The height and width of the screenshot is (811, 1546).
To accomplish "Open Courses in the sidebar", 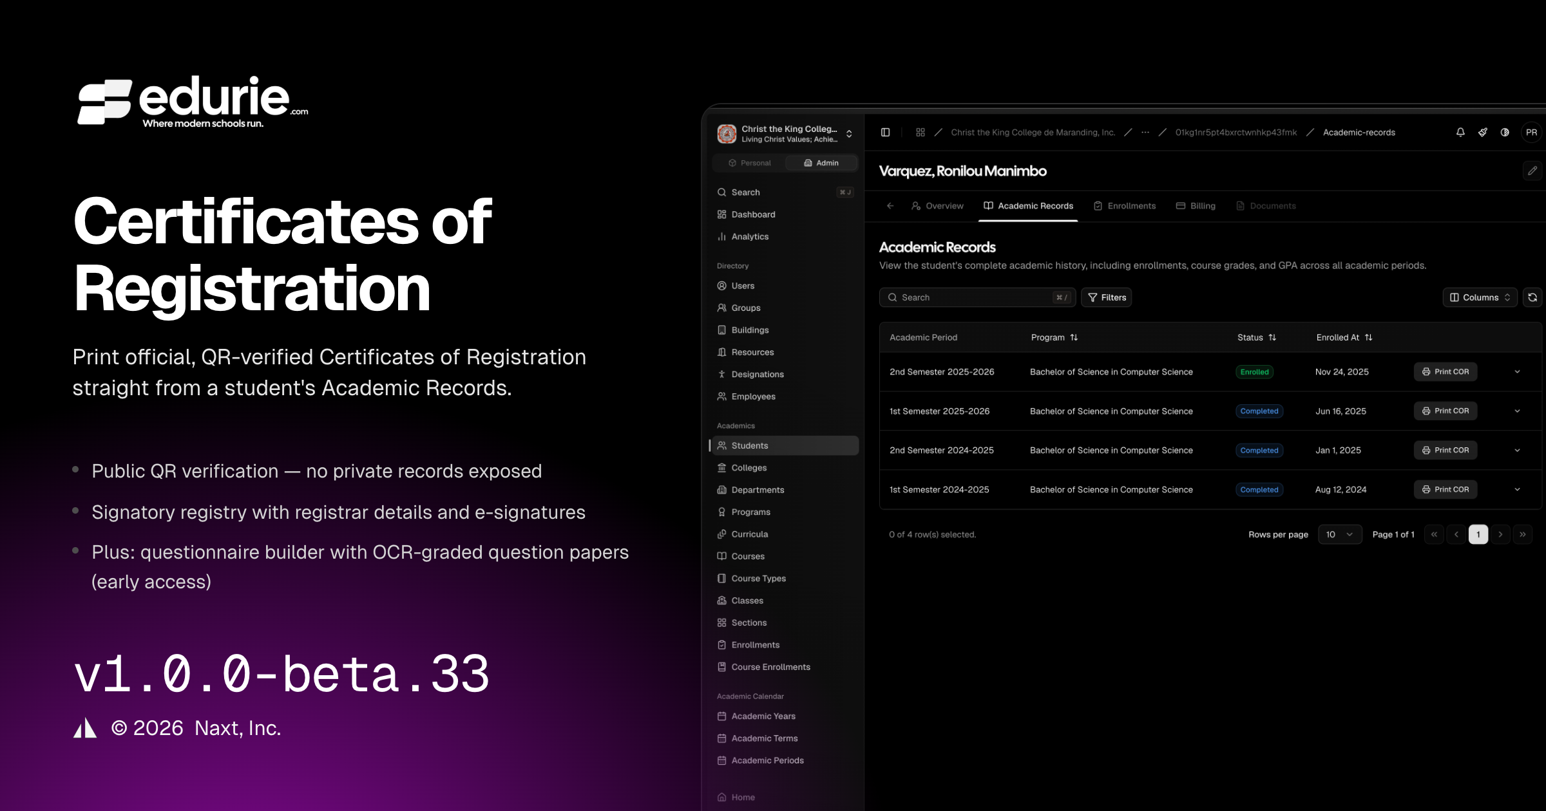I will click(x=785, y=556).
